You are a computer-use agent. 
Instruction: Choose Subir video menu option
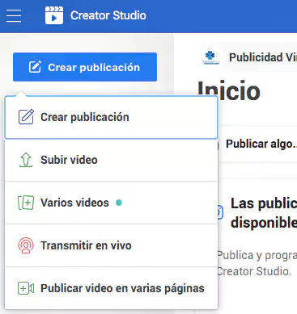coord(111,160)
